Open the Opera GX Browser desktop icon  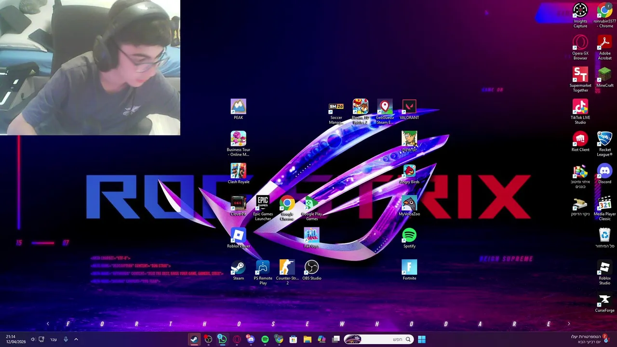point(580,48)
